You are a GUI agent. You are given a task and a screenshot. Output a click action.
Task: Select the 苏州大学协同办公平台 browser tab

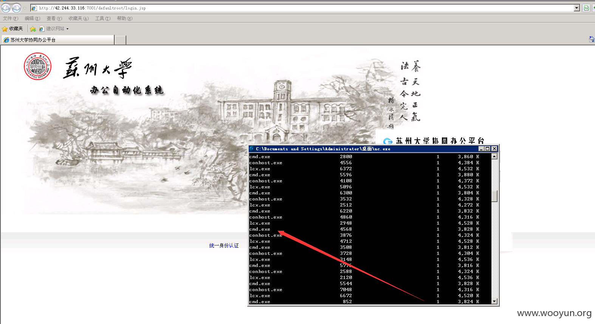(58, 40)
